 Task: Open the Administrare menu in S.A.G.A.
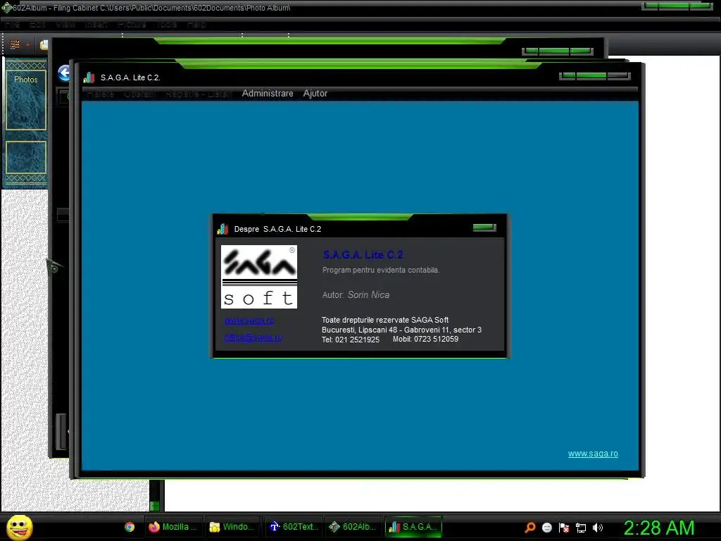click(x=268, y=94)
